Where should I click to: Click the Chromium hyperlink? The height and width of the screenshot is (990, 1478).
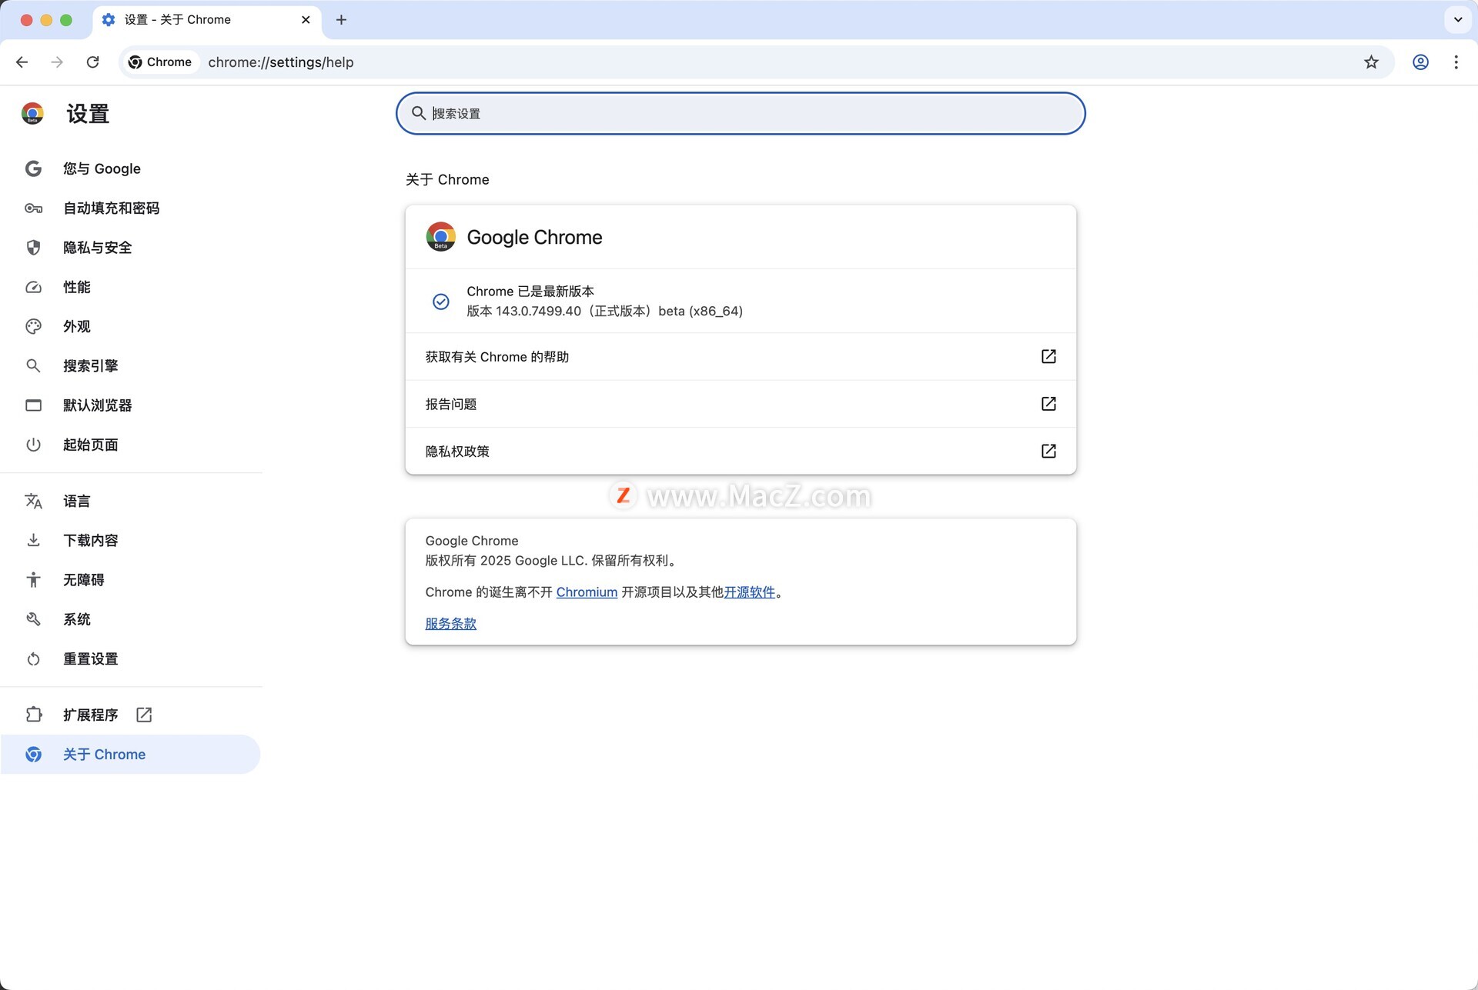coord(587,592)
